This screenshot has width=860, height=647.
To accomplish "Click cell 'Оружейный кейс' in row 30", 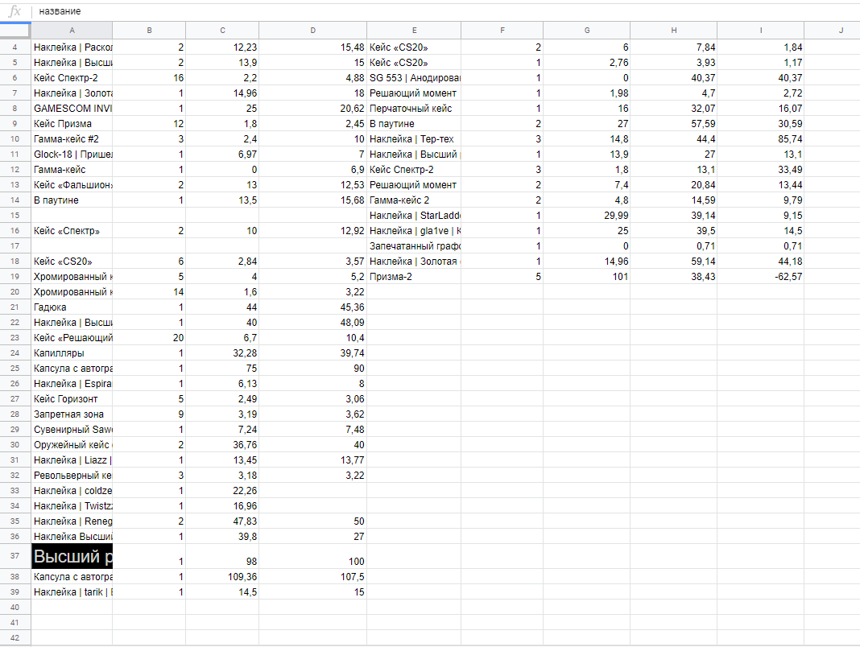I will tap(72, 445).
